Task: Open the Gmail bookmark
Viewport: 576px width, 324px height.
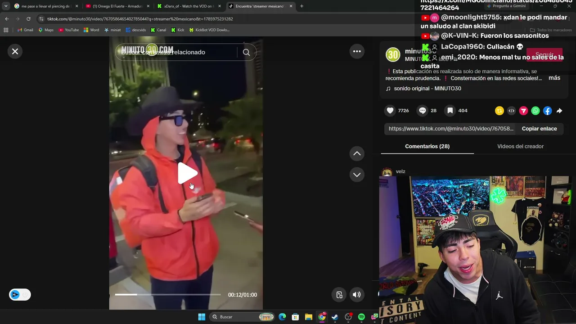Action: 25,30
